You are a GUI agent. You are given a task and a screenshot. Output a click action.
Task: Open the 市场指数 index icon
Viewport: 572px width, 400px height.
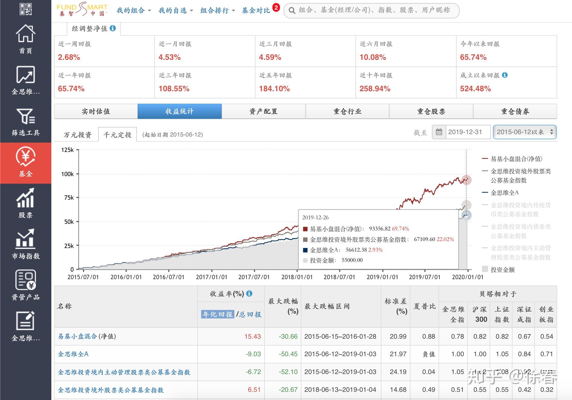[x=26, y=239]
